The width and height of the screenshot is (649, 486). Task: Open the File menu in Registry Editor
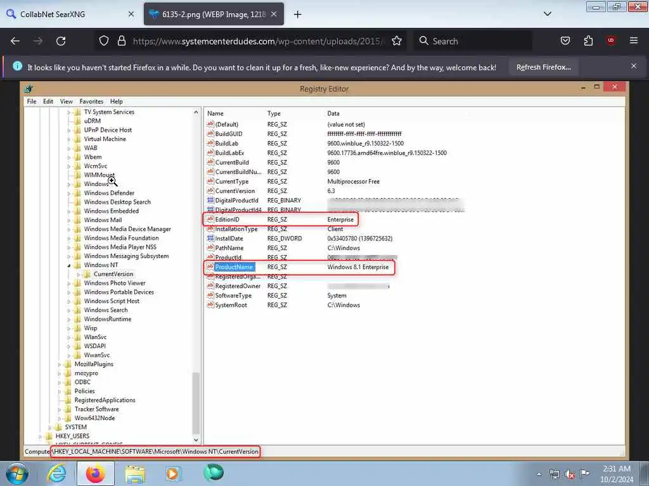(32, 101)
